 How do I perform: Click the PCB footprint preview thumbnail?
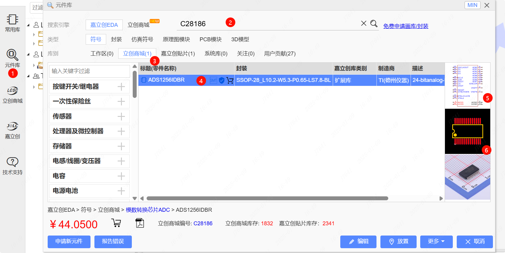(x=468, y=131)
